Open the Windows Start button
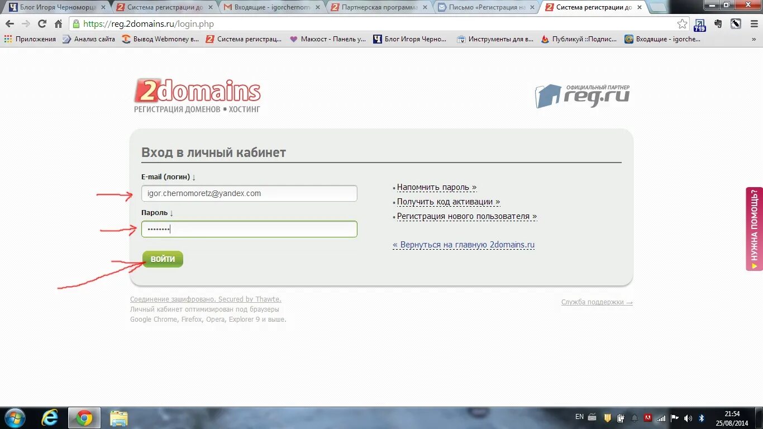The width and height of the screenshot is (763, 429). coord(15,418)
